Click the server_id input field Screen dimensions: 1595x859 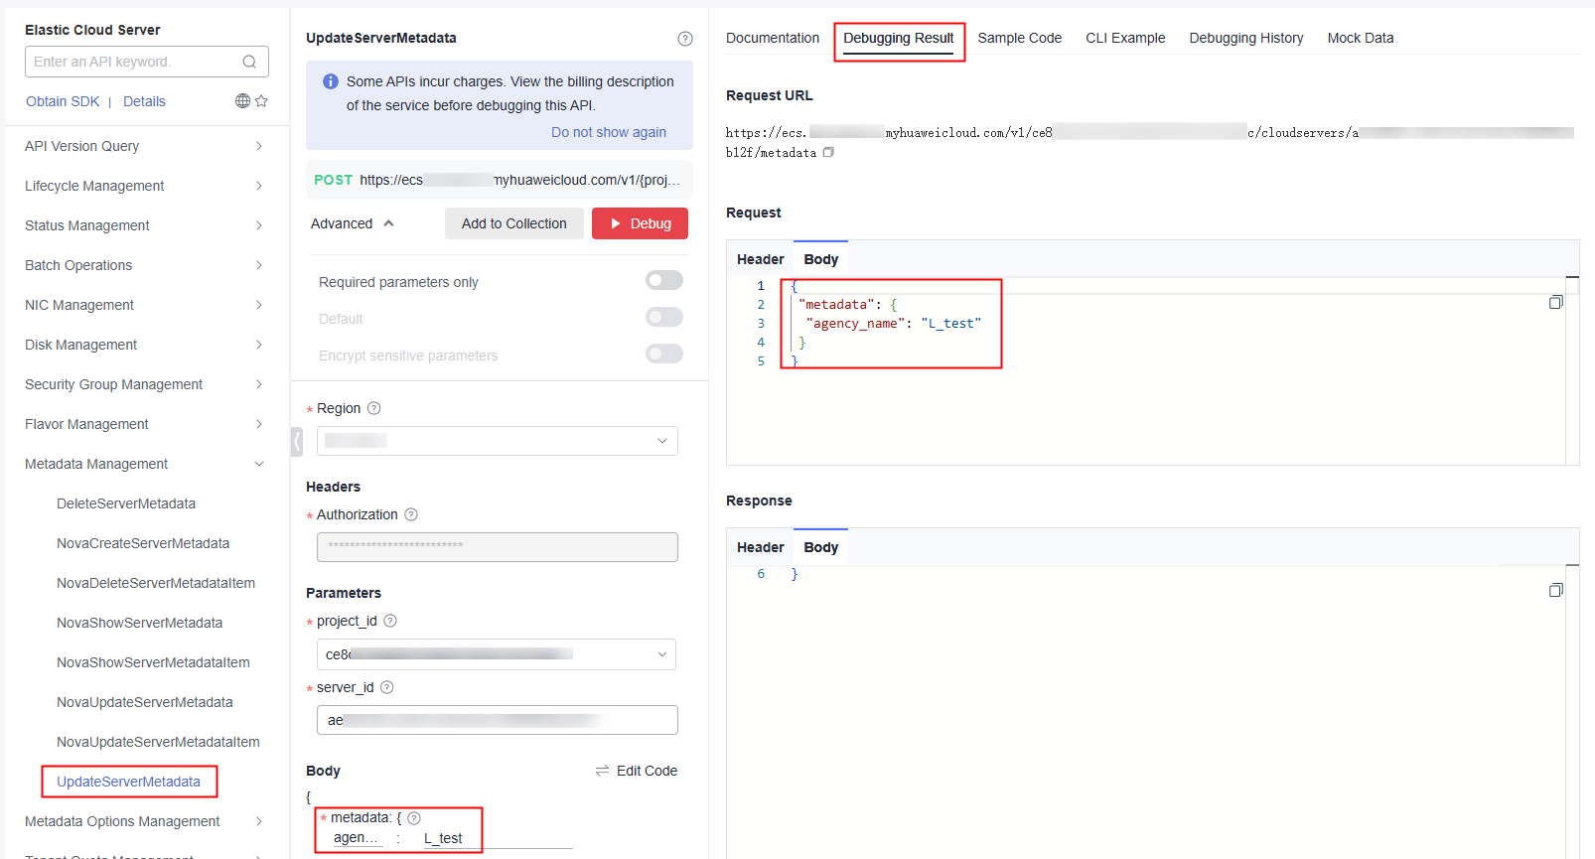pos(497,720)
